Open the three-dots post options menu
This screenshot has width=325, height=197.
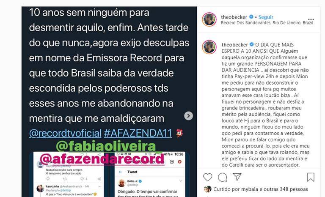point(311,19)
